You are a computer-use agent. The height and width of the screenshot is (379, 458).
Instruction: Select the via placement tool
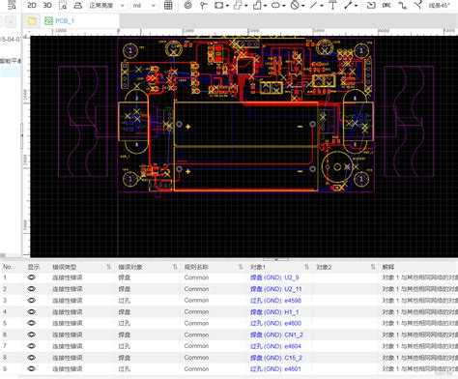coord(188,5)
